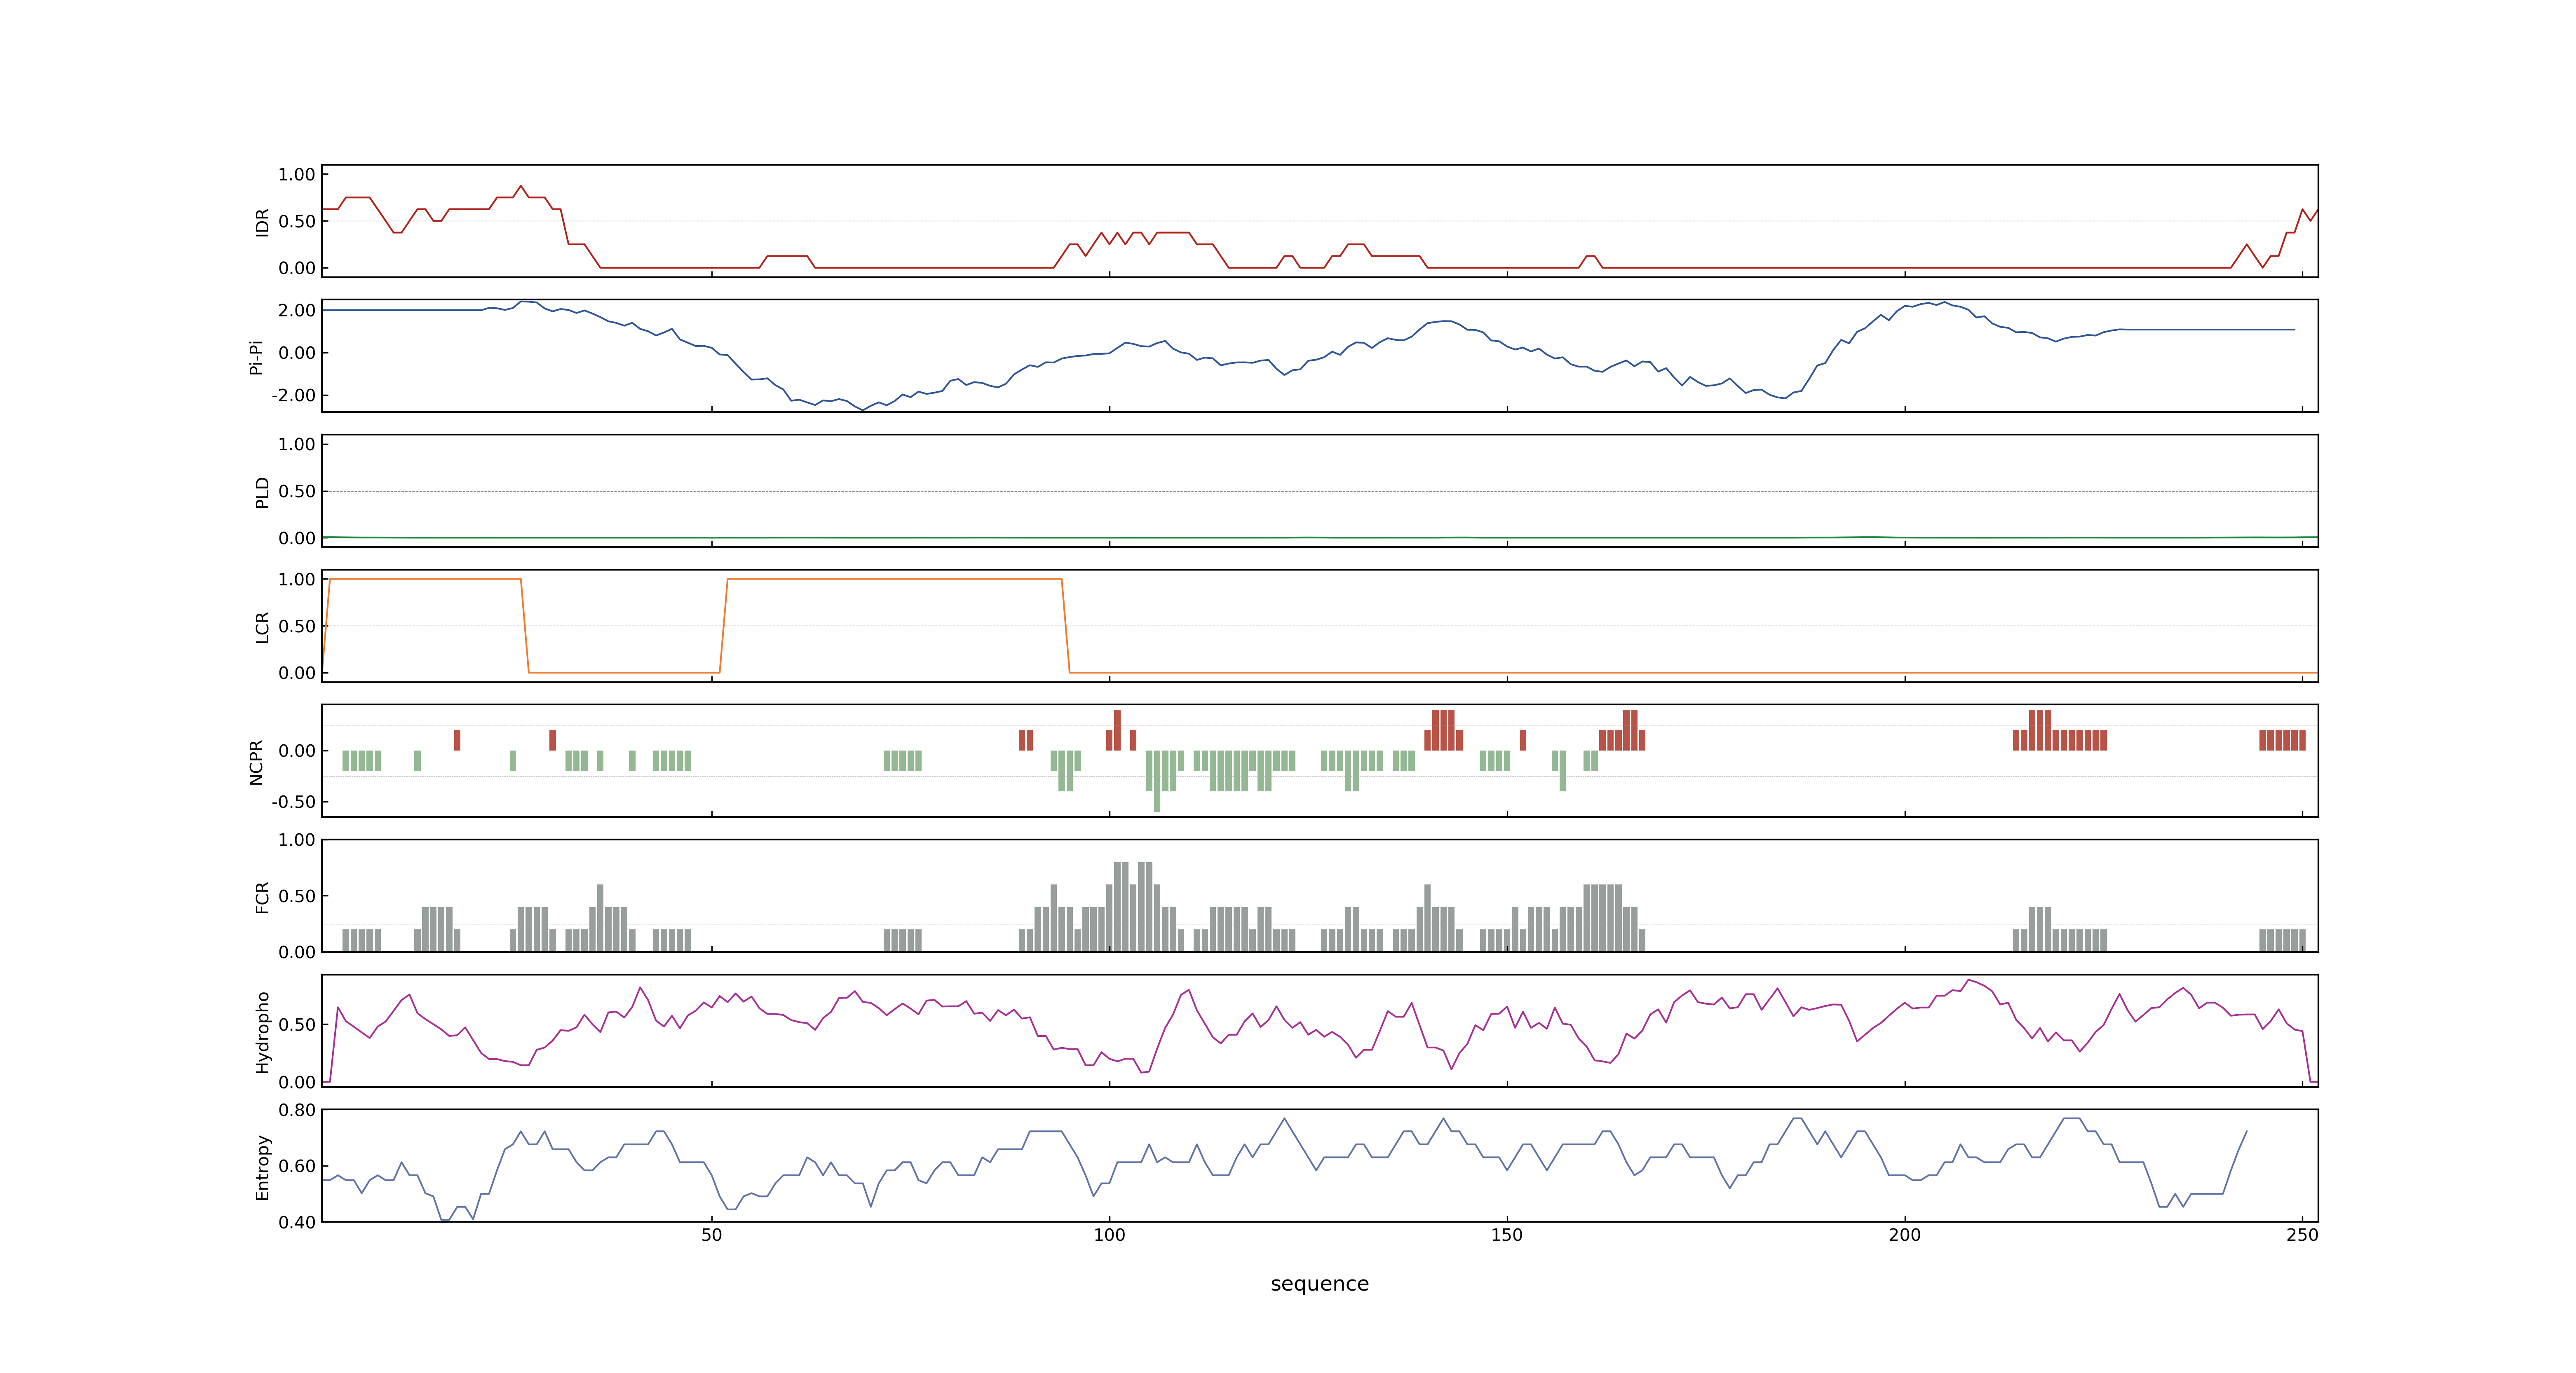This screenshot has height=1373, width=2576.
Task: Click the LCR axis label
Action: 262,627
